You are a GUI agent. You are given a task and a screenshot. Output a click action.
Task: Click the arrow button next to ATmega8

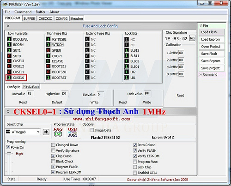pos(46,132)
